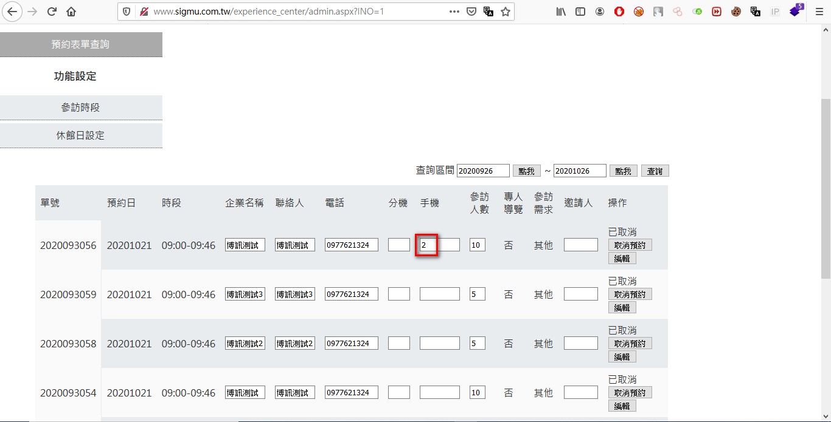Reload the current page
This screenshot has width=831, height=422.
pos(52,12)
